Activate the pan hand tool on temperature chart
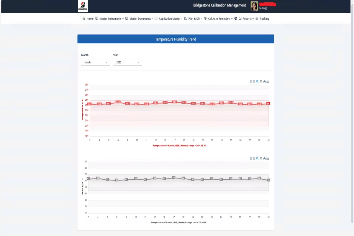Viewport: 354px width, 236px height. (x=261, y=82)
